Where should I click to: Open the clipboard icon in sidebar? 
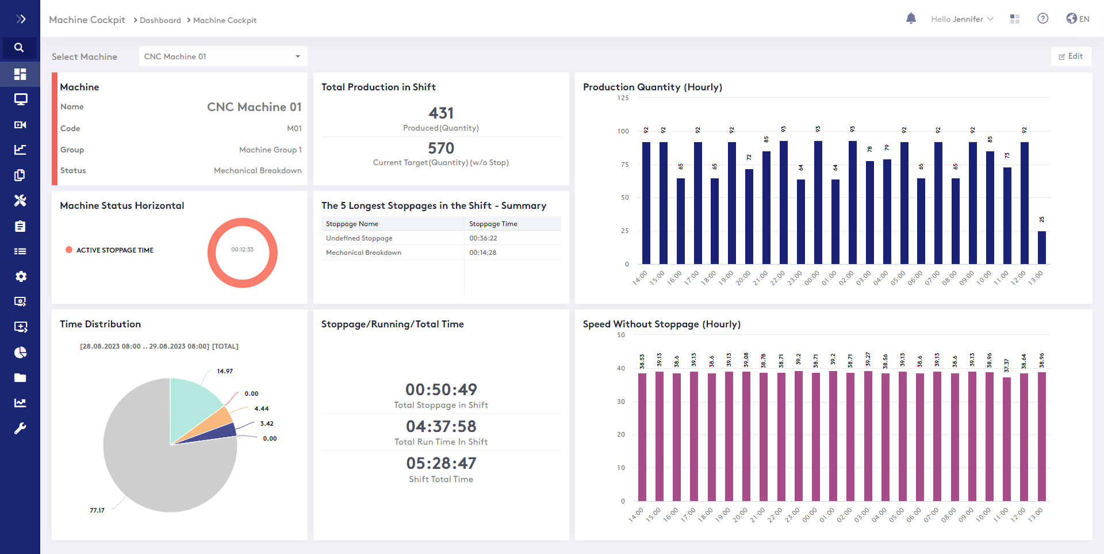coord(20,226)
